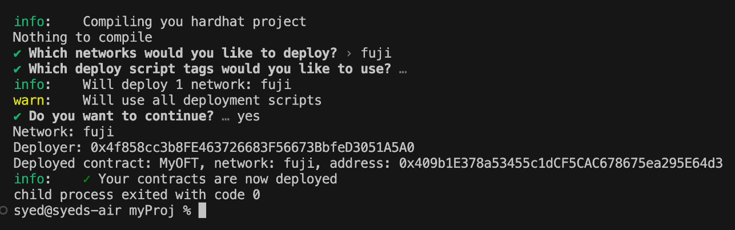Click the checkmark beside "Do you want to continue?"

17,116
